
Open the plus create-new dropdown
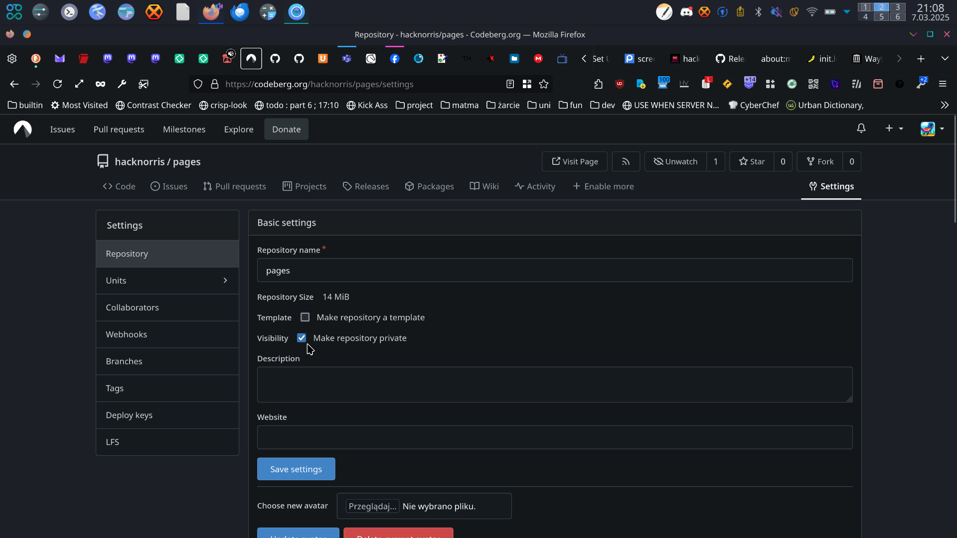click(x=894, y=129)
